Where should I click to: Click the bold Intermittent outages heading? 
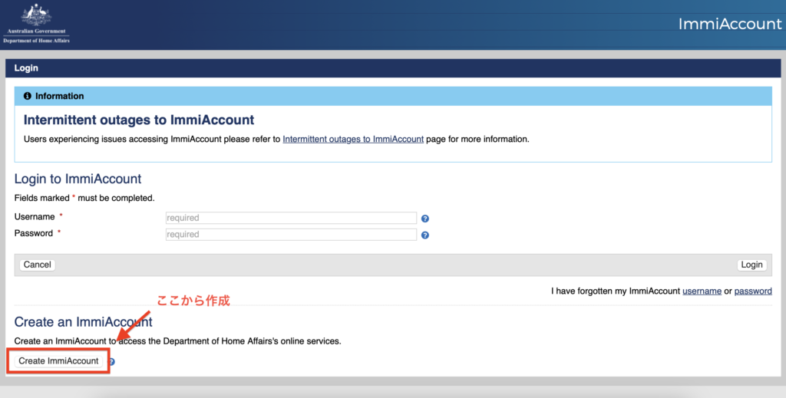point(139,120)
